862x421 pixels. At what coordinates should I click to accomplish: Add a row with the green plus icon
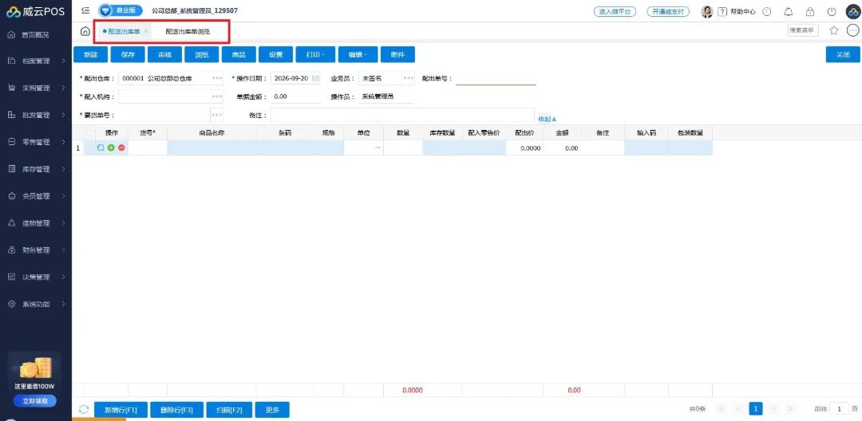[x=110, y=148]
